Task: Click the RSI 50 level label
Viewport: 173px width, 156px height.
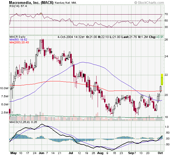Action: pyautogui.click(x=166, y=21)
